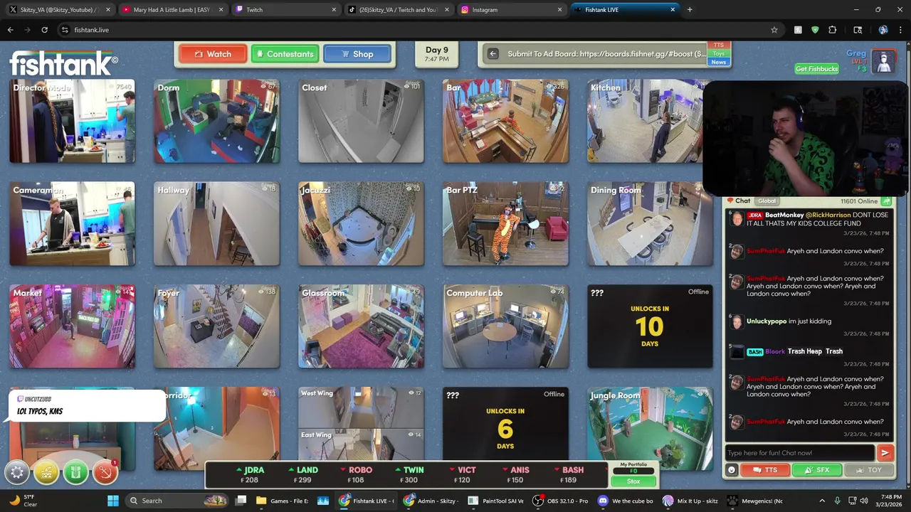Viewport: 911px width, 512px height.
Task: Switch to the (26)Skitzy_VA TikTok tab
Action: tap(398, 10)
